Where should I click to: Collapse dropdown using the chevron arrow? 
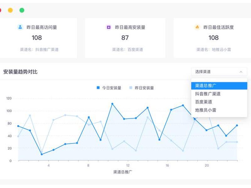(241, 72)
